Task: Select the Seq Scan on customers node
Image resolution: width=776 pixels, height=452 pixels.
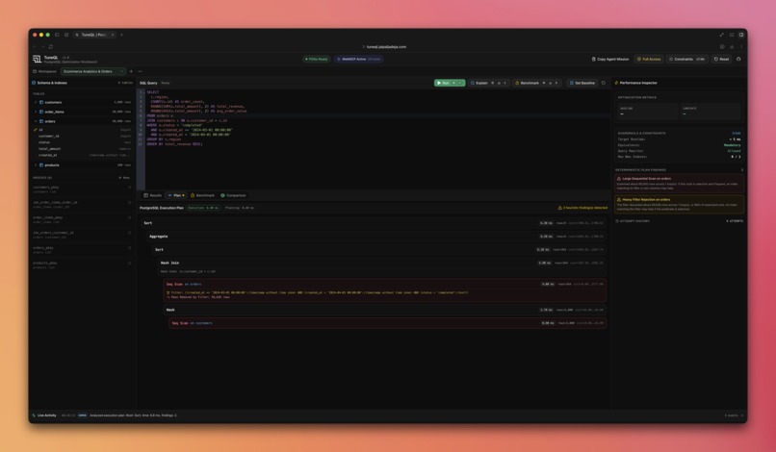Action: (x=387, y=323)
